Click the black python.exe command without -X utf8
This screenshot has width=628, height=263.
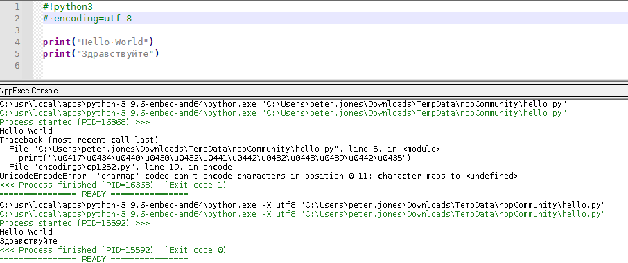pyautogui.click(x=284, y=104)
